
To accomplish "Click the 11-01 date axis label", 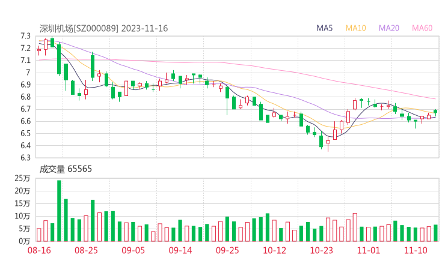I will pos(369,250).
